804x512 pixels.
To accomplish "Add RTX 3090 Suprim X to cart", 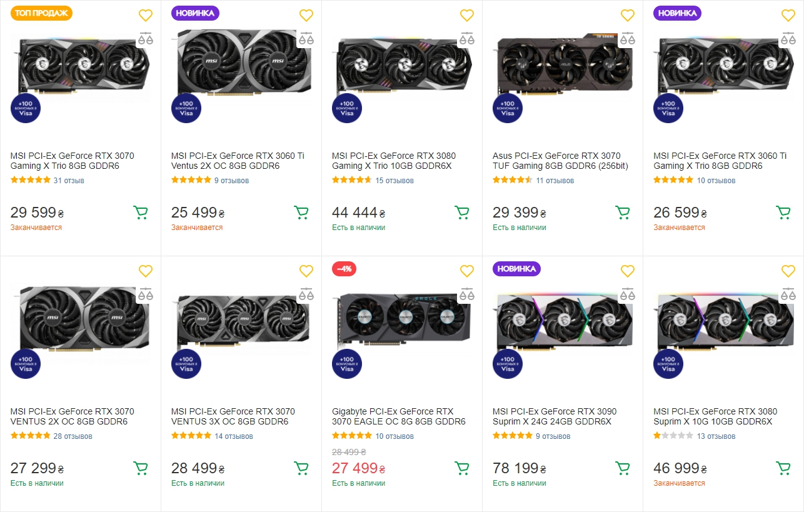I will (x=623, y=468).
